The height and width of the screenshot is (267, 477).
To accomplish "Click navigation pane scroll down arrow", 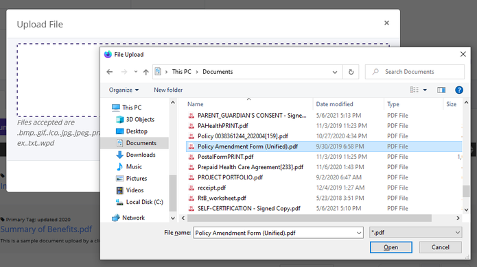I will (173, 218).
